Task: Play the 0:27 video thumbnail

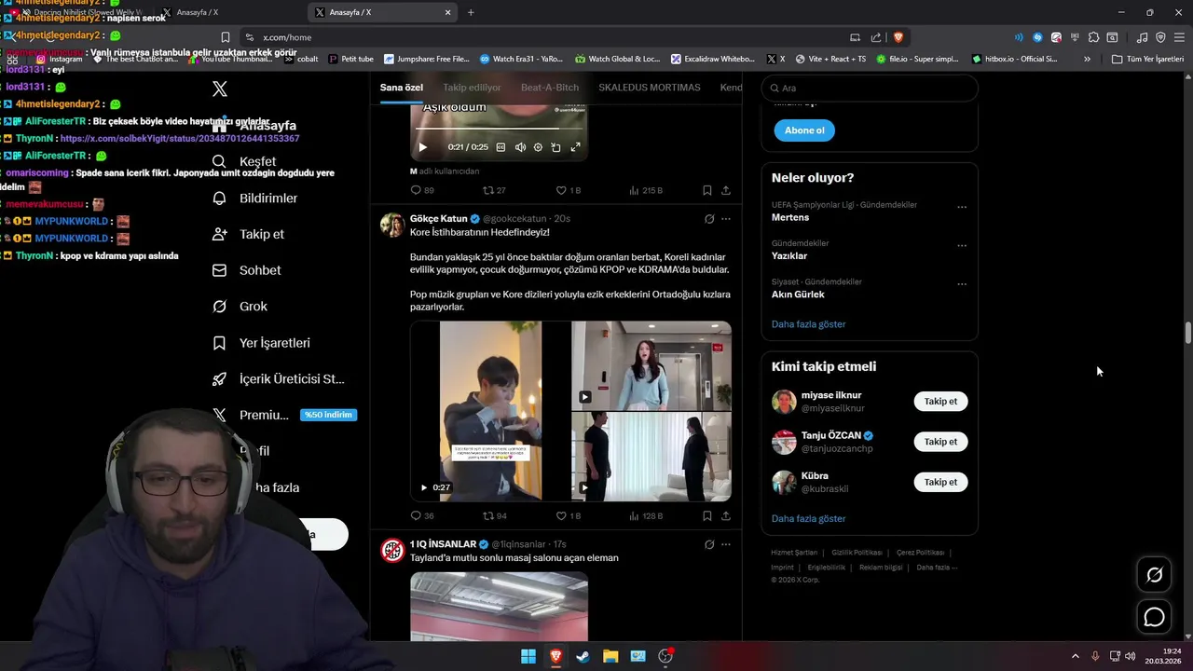Action: (490, 411)
